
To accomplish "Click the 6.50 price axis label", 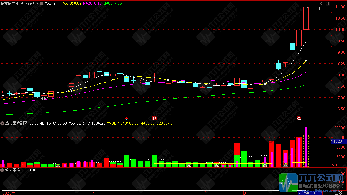I will [341, 109].
